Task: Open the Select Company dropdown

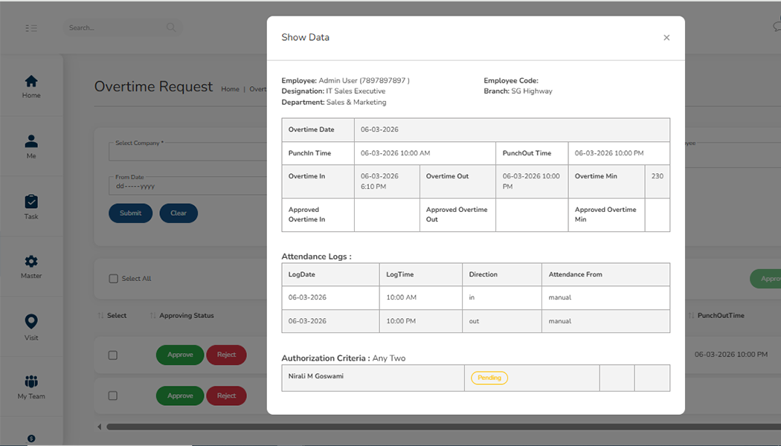Action: point(187,152)
